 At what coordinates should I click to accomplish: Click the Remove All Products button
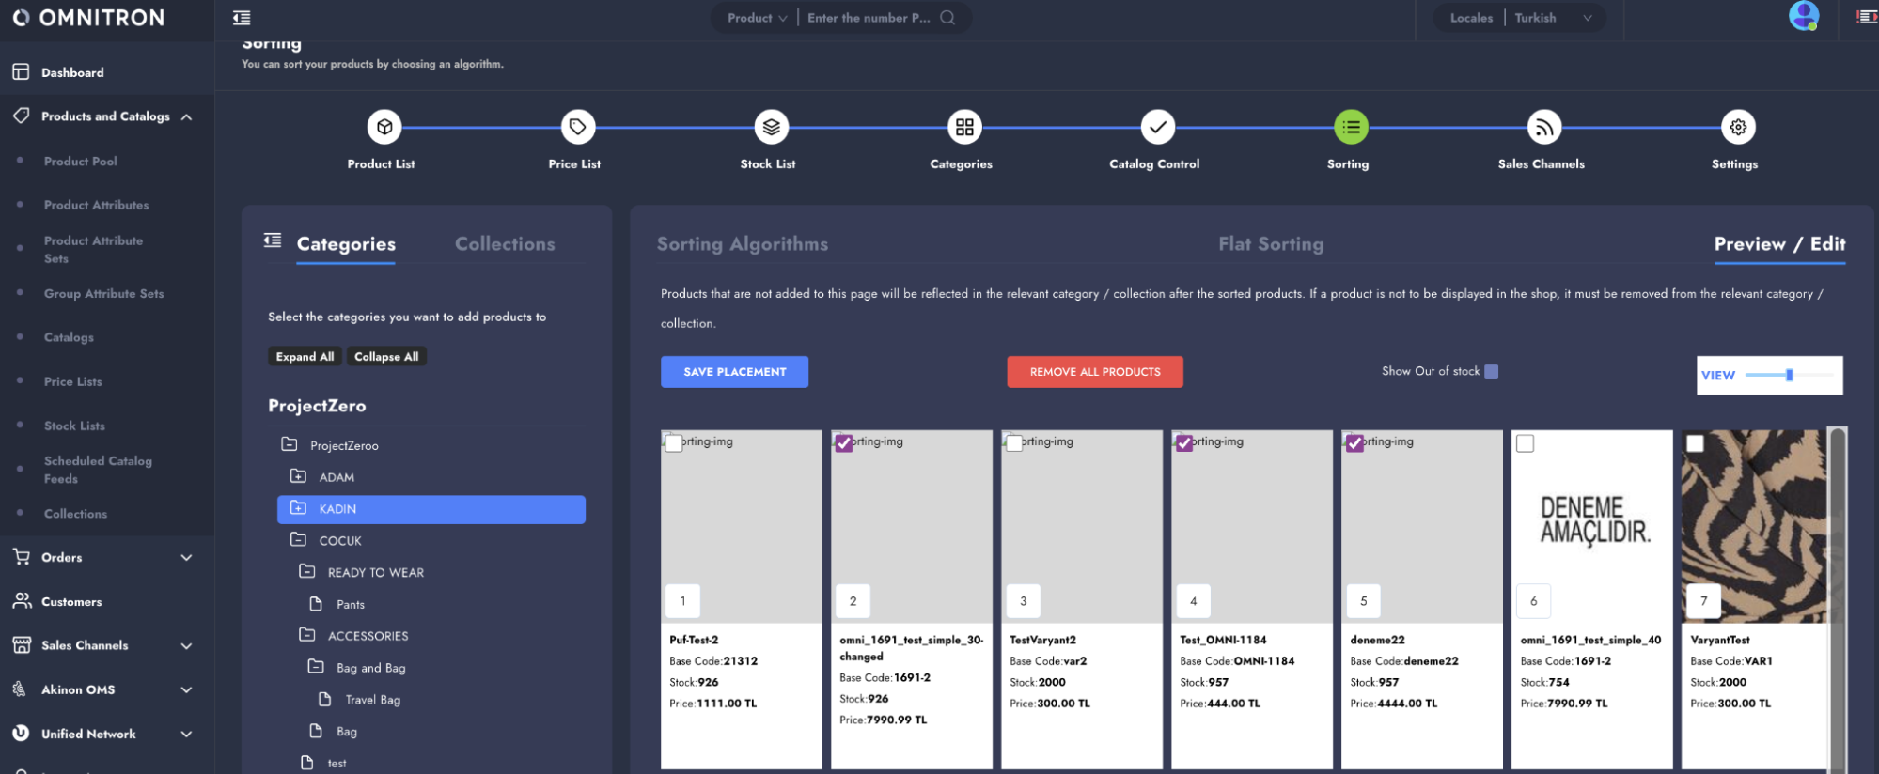[x=1094, y=372]
